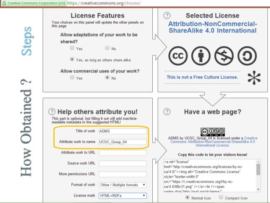Select No for allowing commercial uses

pos(107,78)
